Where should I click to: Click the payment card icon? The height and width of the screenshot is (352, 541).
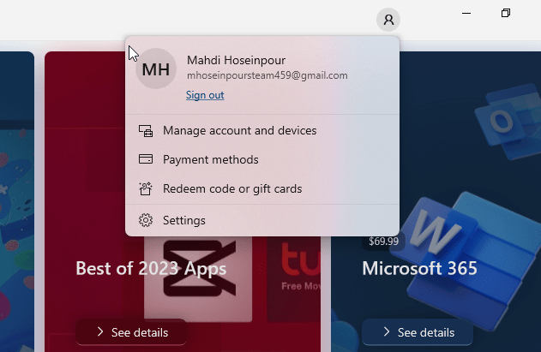click(146, 159)
